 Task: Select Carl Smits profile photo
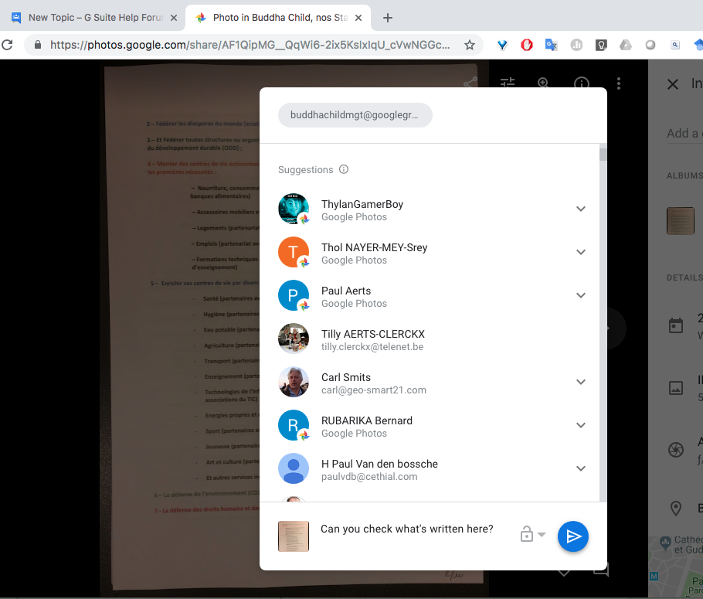[294, 382]
